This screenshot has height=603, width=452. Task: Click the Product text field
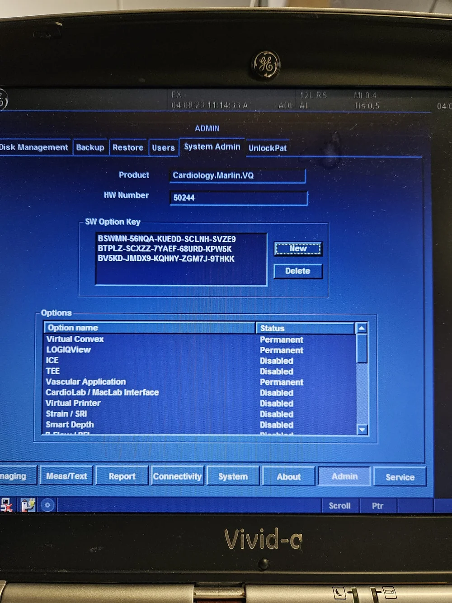(x=237, y=175)
